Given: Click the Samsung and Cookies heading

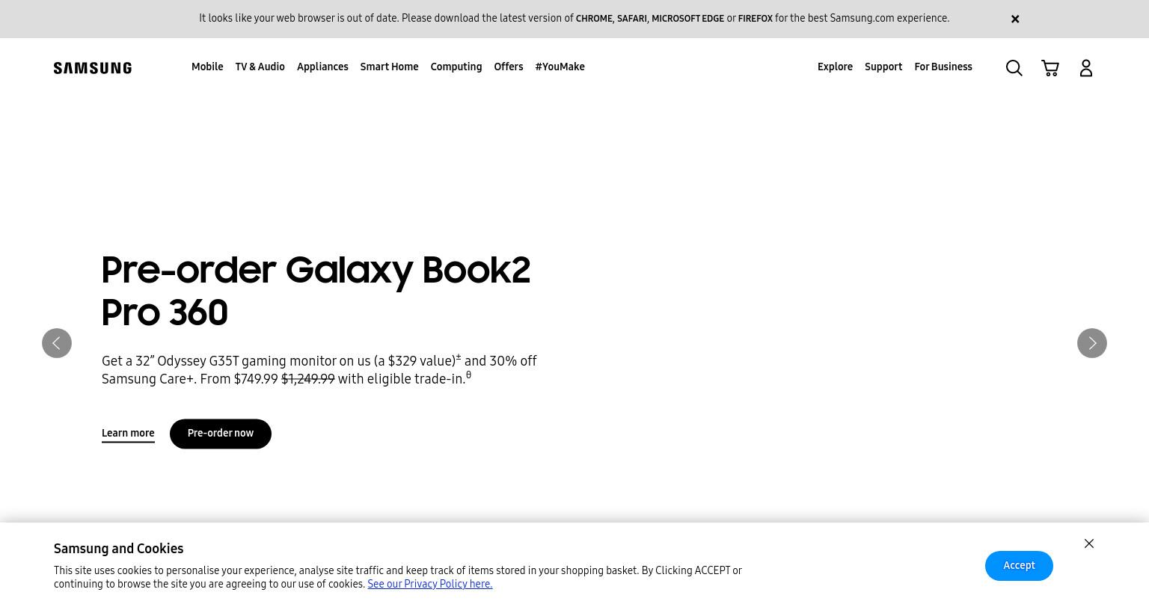Looking at the screenshot, I should (x=118, y=549).
